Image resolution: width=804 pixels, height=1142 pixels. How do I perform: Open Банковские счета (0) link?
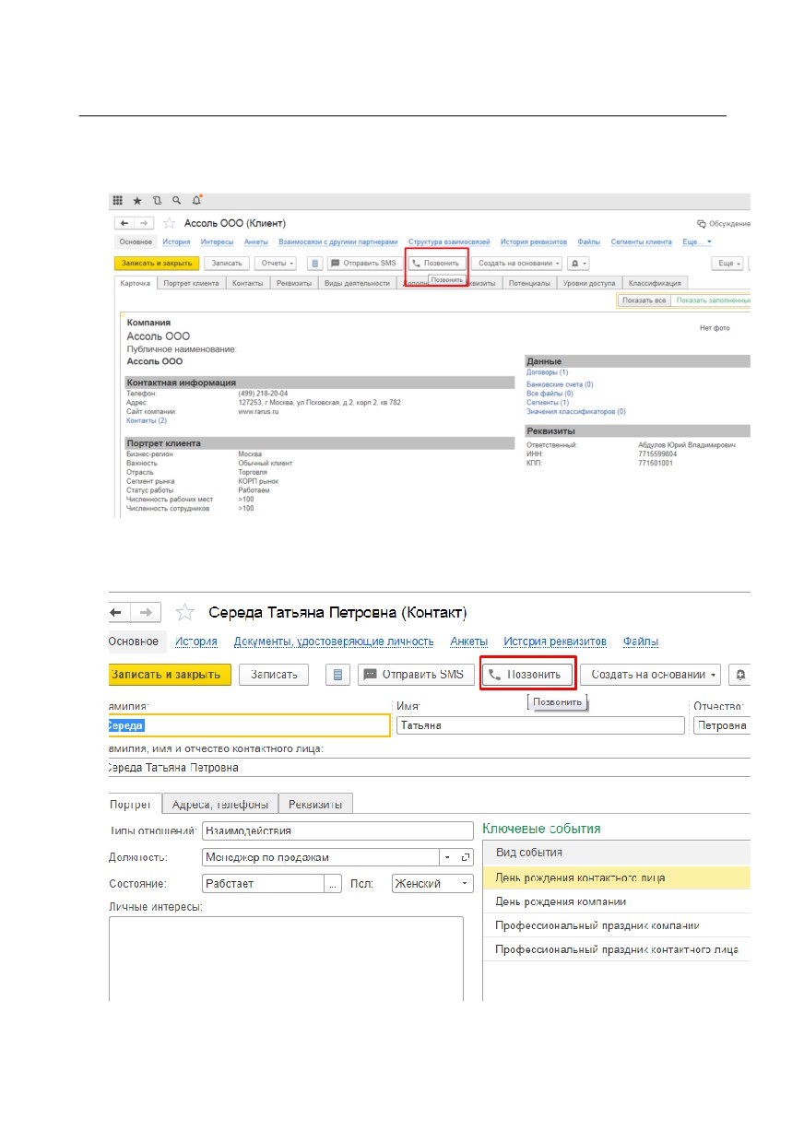point(560,384)
